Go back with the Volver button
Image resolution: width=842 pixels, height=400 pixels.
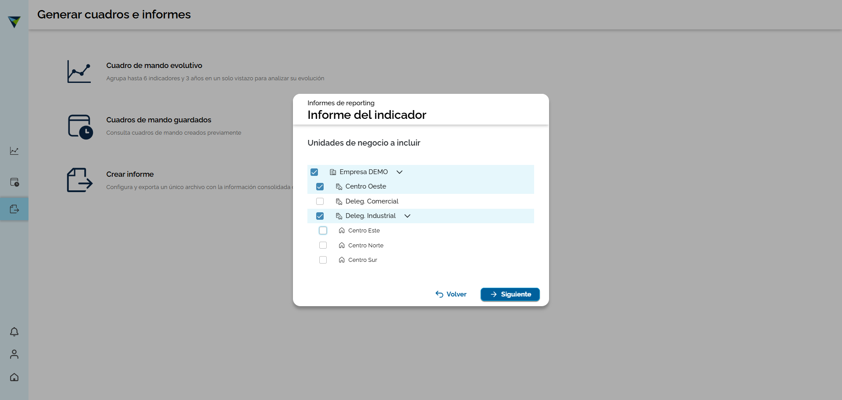pos(451,294)
